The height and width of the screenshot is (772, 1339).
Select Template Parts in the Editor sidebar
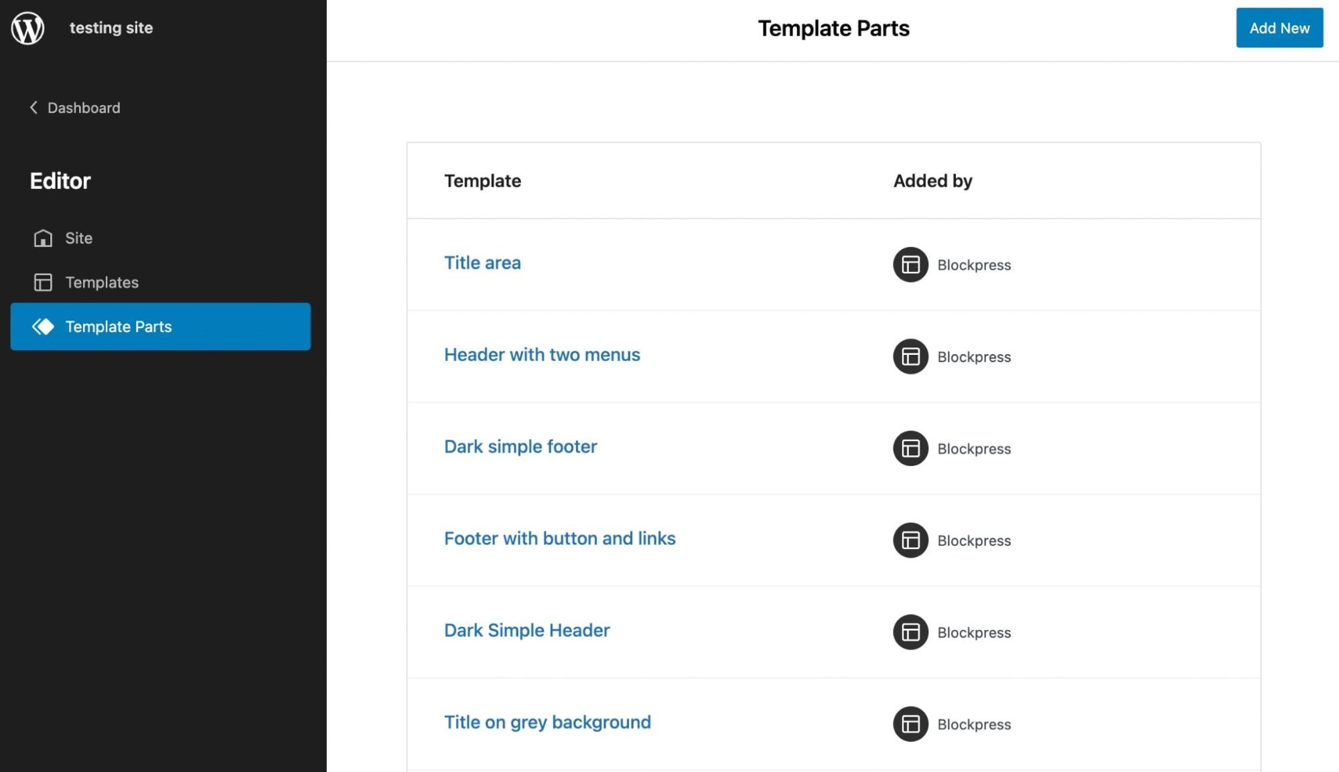(x=118, y=327)
